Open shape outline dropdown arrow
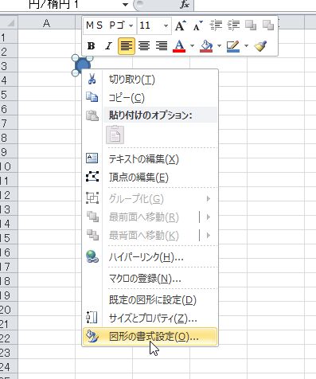The height and width of the screenshot is (379, 316). [246, 46]
